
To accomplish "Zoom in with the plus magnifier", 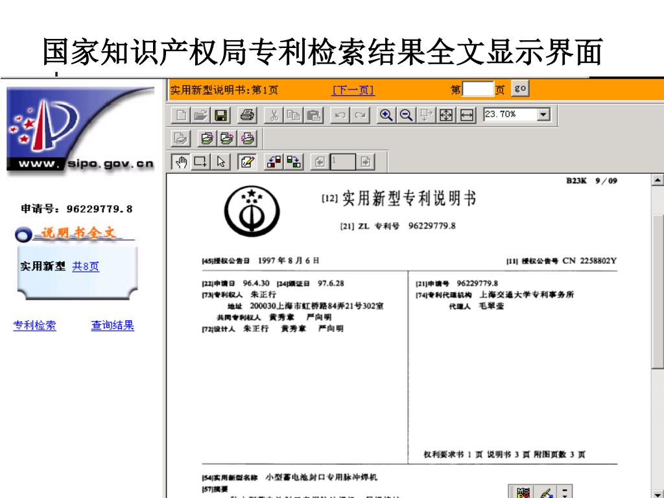I will [386, 115].
